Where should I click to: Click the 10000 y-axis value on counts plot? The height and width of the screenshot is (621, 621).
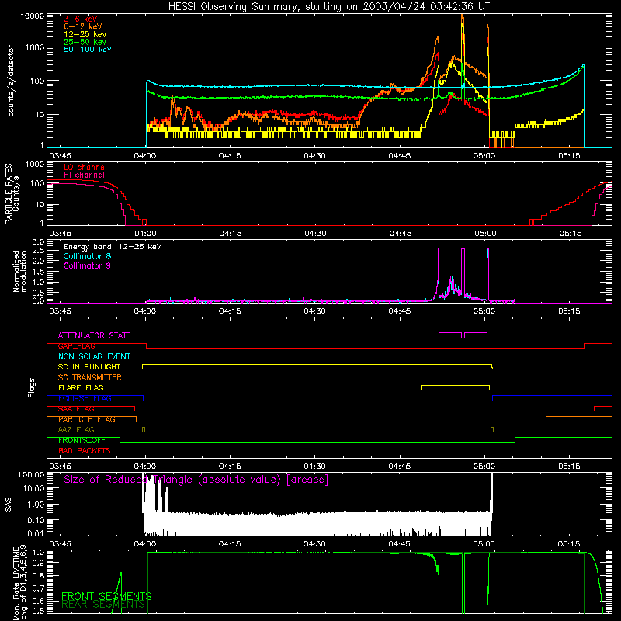click(33, 16)
